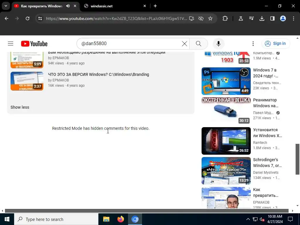Open 'Установится ли Windows X...' title
The width and height of the screenshot is (300, 225).
point(268,133)
